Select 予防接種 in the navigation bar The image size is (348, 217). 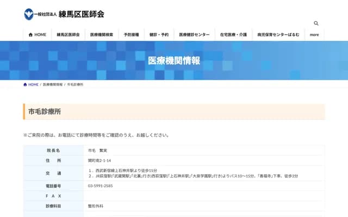pos(131,34)
